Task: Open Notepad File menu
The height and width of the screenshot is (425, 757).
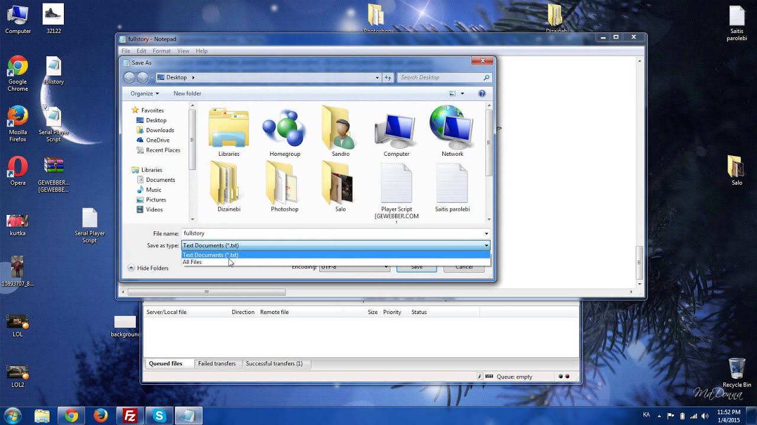Action: 126,51
